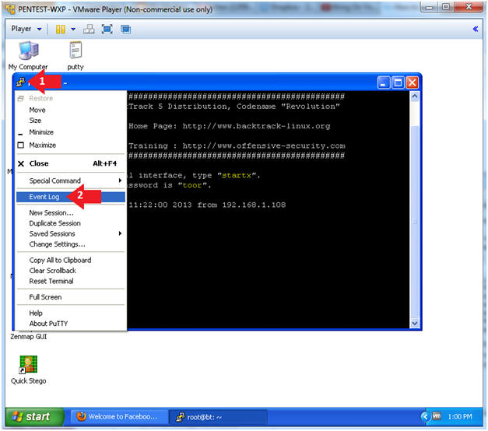Click PuTTY terminal scrollbar down arrow
This screenshot has height=431, width=488.
pos(415,324)
